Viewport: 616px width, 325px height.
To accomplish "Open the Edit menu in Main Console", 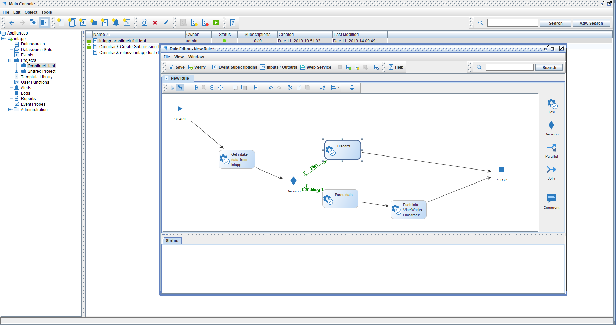I will click(x=17, y=12).
